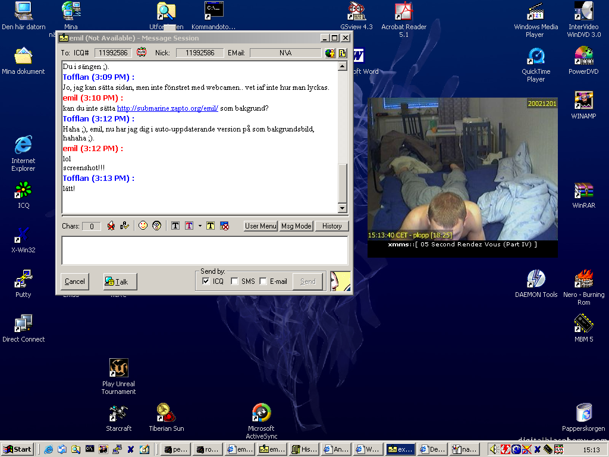Mute message sounds in ICQ toolbar
This screenshot has width=609, height=457.
pyautogui.click(x=111, y=226)
